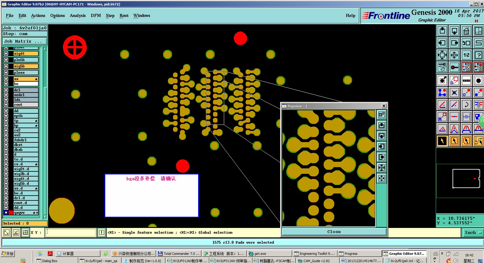Open the tools and palette settings icon
This screenshot has height=263, width=484.
click(442, 67)
